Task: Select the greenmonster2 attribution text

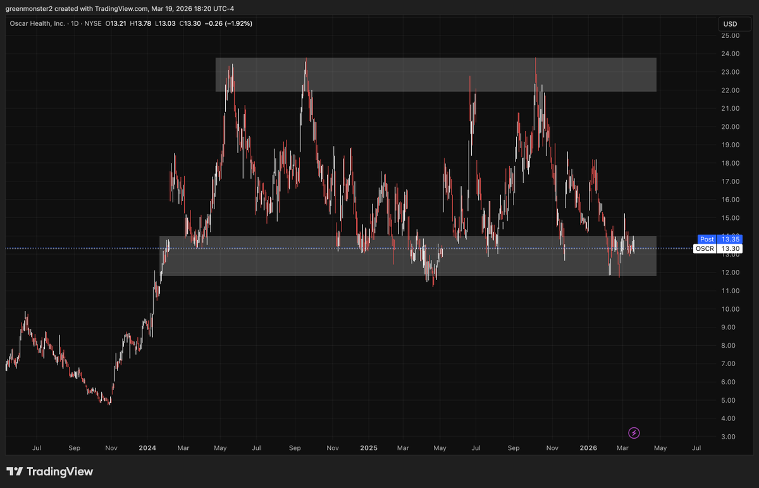Action: pyautogui.click(x=30, y=8)
